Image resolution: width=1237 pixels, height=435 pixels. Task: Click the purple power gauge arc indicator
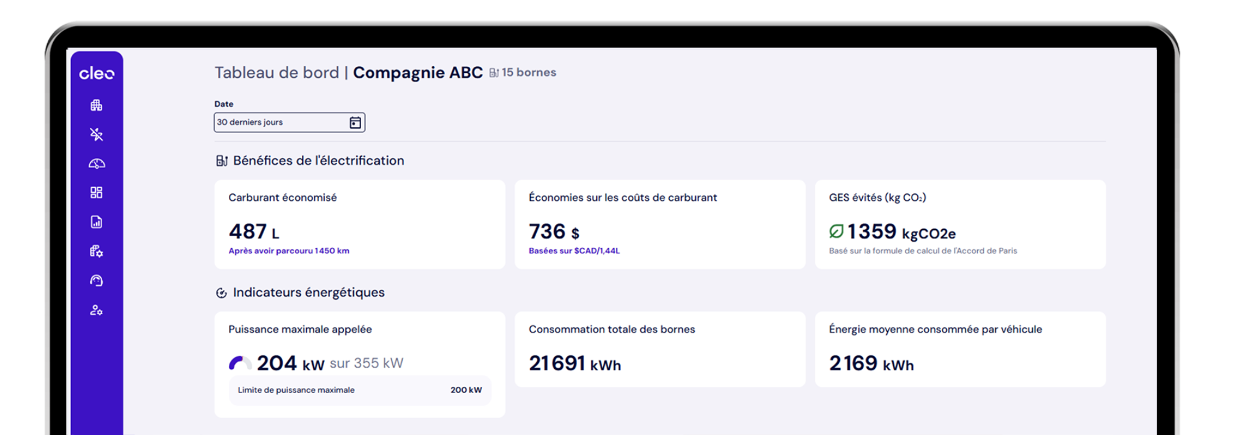240,363
